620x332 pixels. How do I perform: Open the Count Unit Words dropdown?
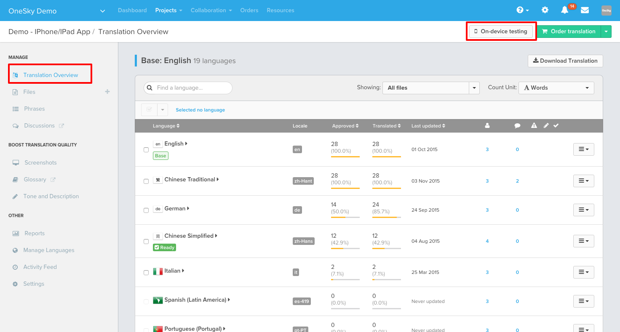coord(556,88)
